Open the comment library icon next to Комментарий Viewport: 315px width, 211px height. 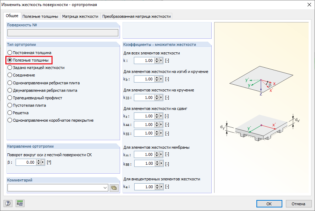(x=114, y=188)
